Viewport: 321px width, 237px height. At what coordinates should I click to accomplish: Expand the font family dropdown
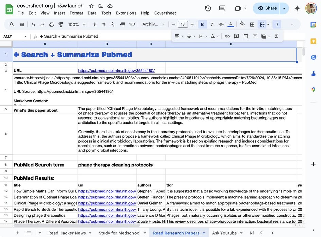coord(154,24)
